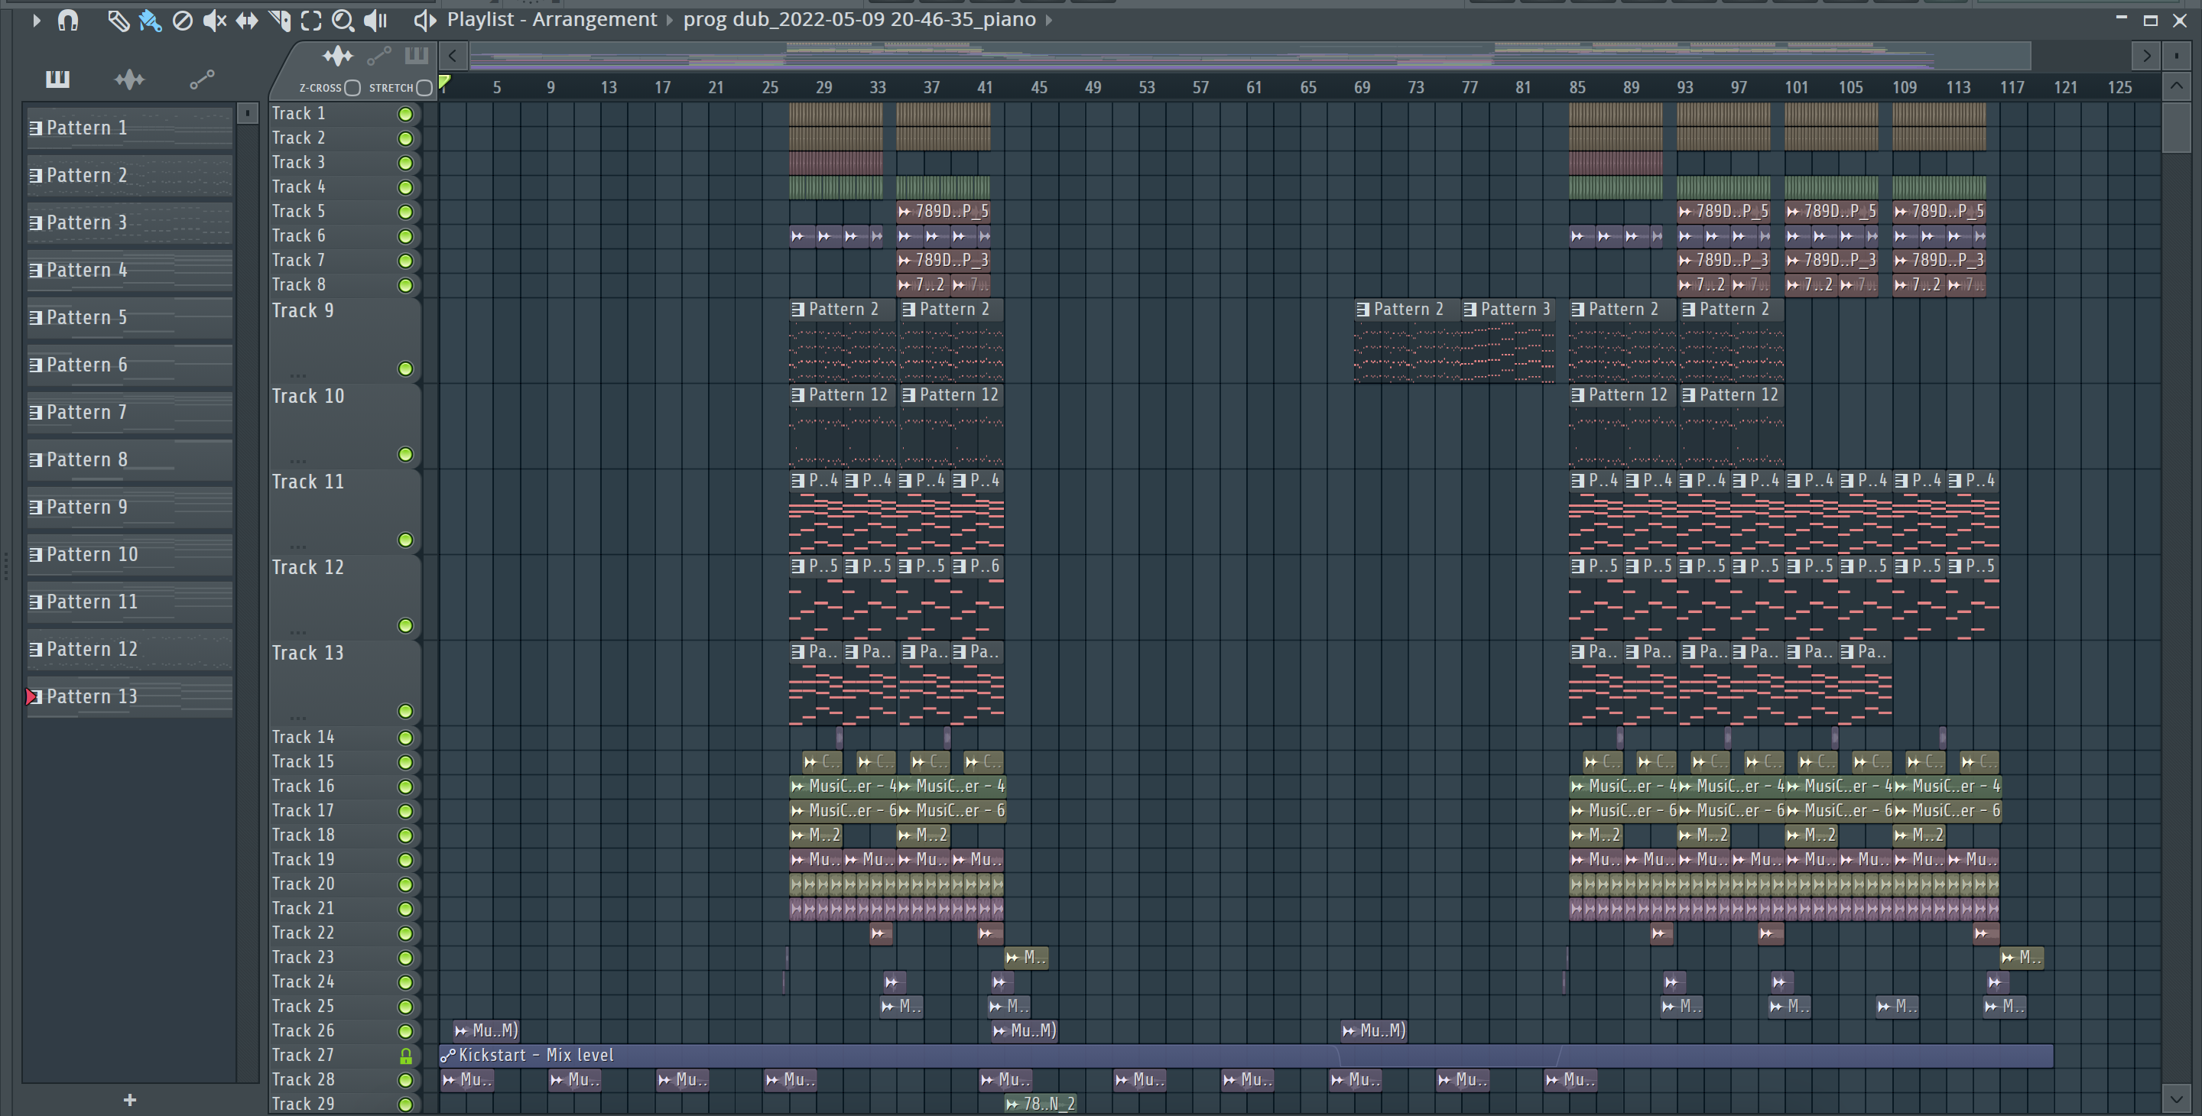Open the playlist options menu arrow
Viewport: 2202px width, 1116px height.
(x=36, y=21)
